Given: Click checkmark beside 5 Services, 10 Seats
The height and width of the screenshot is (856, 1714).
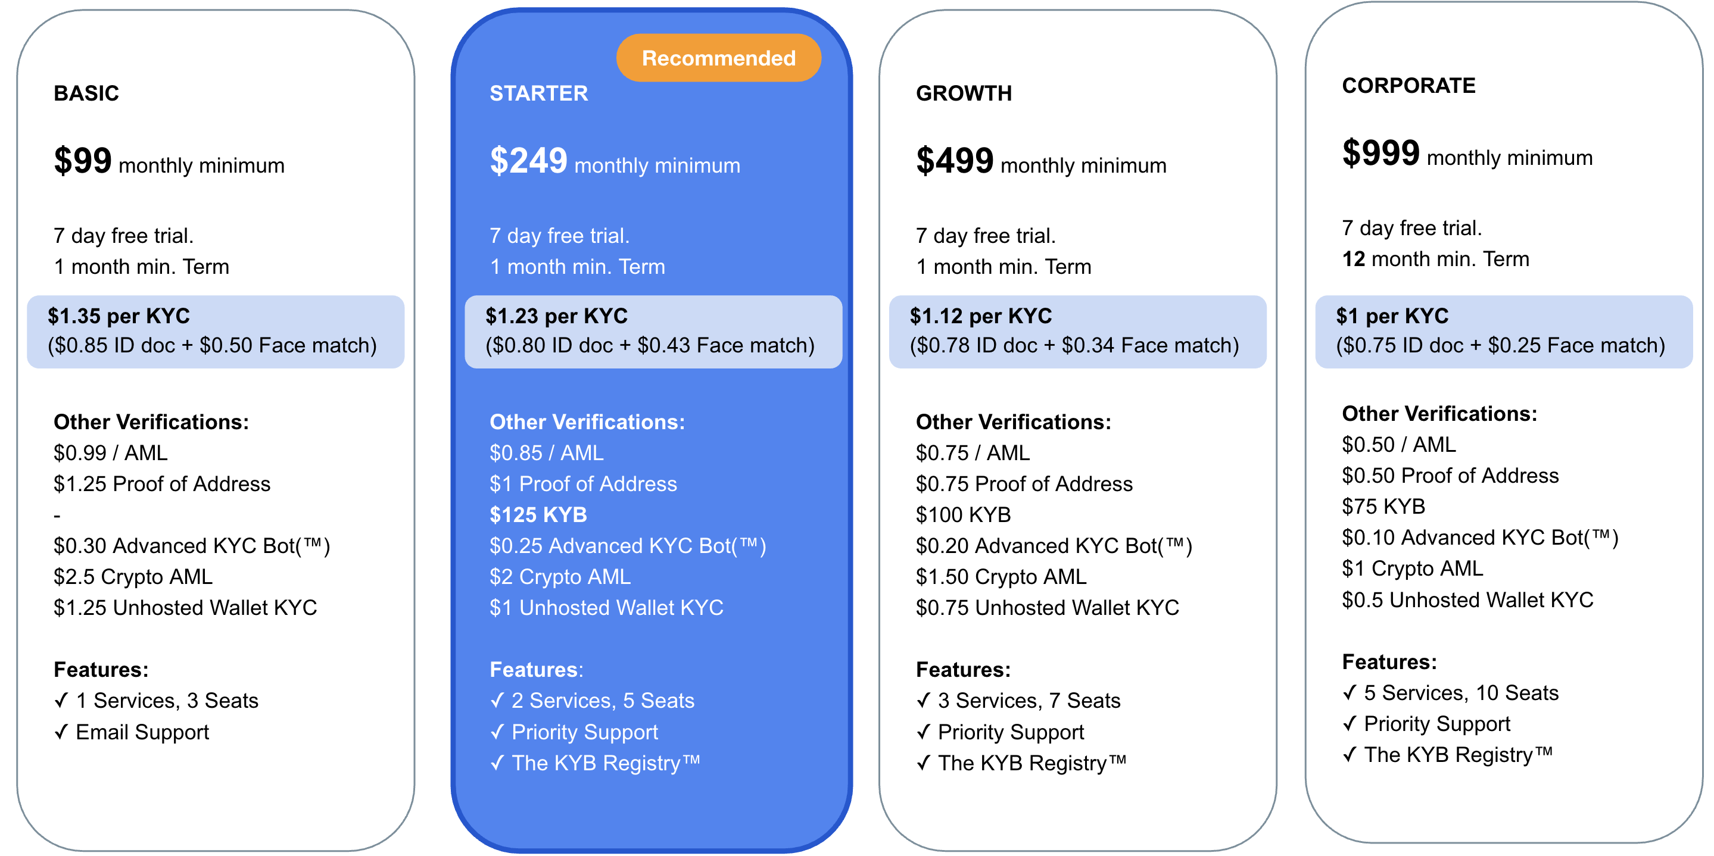Looking at the screenshot, I should (x=1350, y=692).
